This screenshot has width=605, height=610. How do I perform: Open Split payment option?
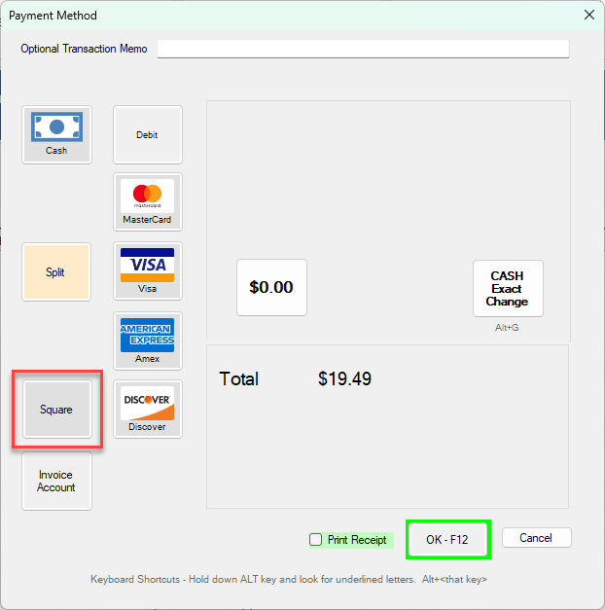tap(56, 272)
